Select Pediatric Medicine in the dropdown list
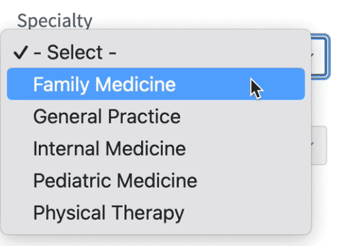Screen dimensions: 341x246 (155, 180)
